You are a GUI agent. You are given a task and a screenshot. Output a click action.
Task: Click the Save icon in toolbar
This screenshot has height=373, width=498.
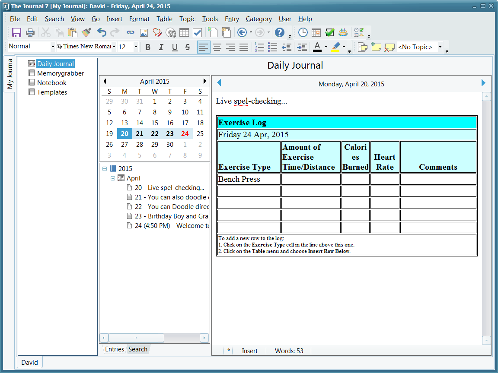(16, 32)
